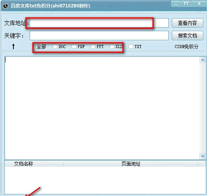Click the upward arrow icon beside radio buttons
Screen dimensions: 207x196
tap(13, 47)
